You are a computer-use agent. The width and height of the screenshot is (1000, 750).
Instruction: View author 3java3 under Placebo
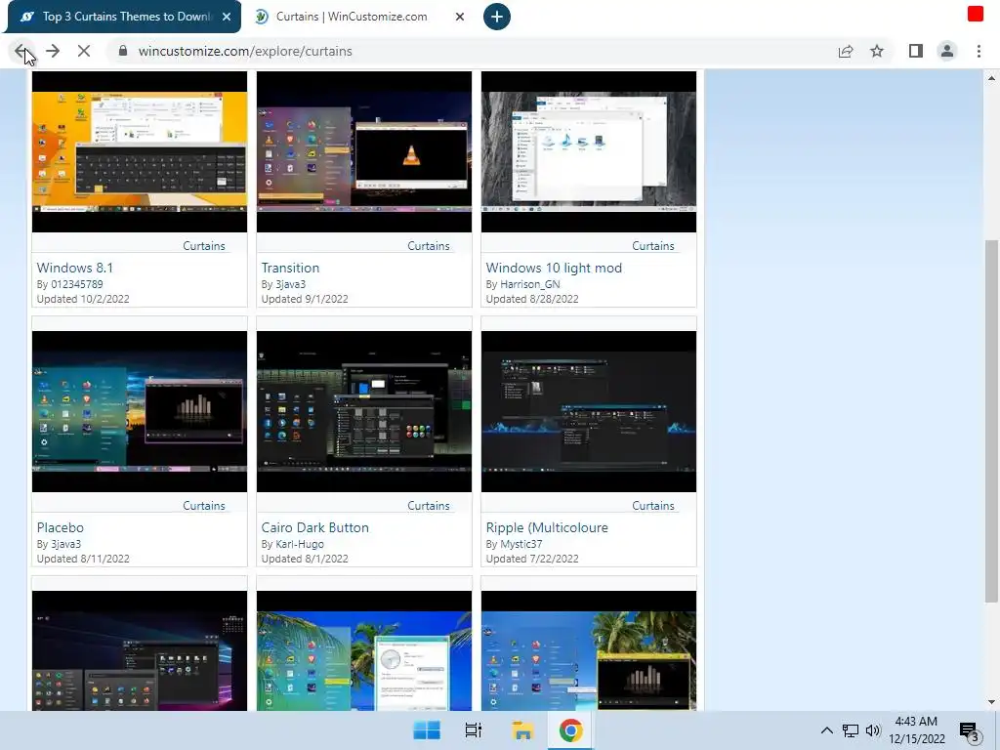click(x=65, y=543)
